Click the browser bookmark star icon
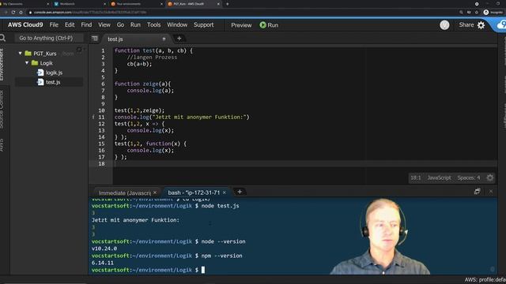Viewport: 506px width, 284px height. (x=477, y=13)
